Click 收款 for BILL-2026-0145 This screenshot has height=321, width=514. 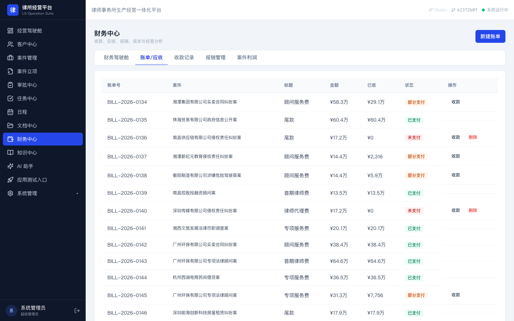click(x=456, y=295)
